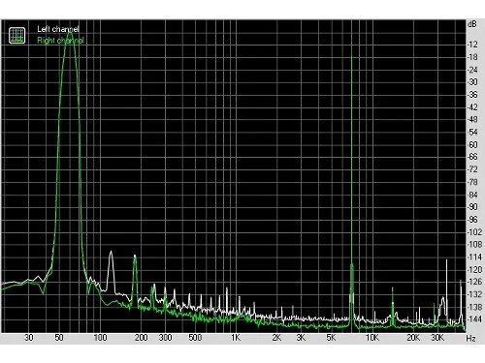Screen dimensions: 485x363
Task: Select the Left channel legend label
Action: tap(58, 29)
